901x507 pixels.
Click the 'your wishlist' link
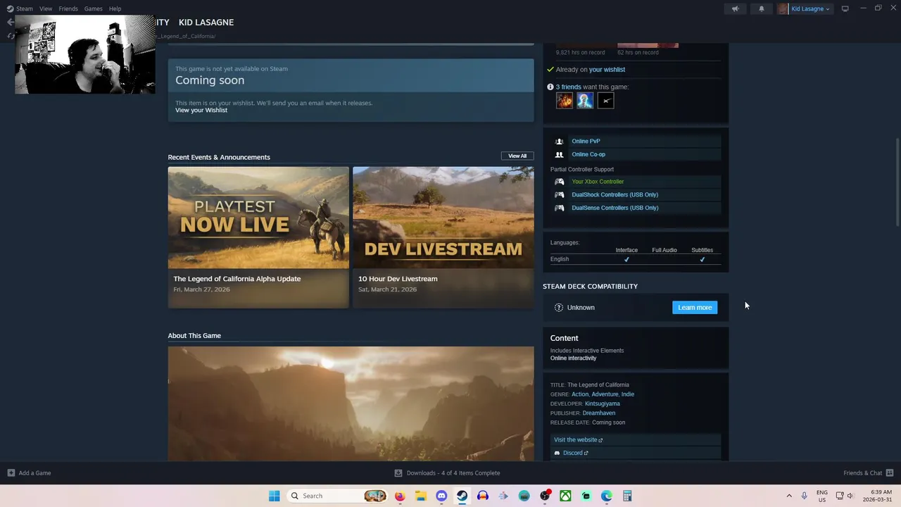607,70
